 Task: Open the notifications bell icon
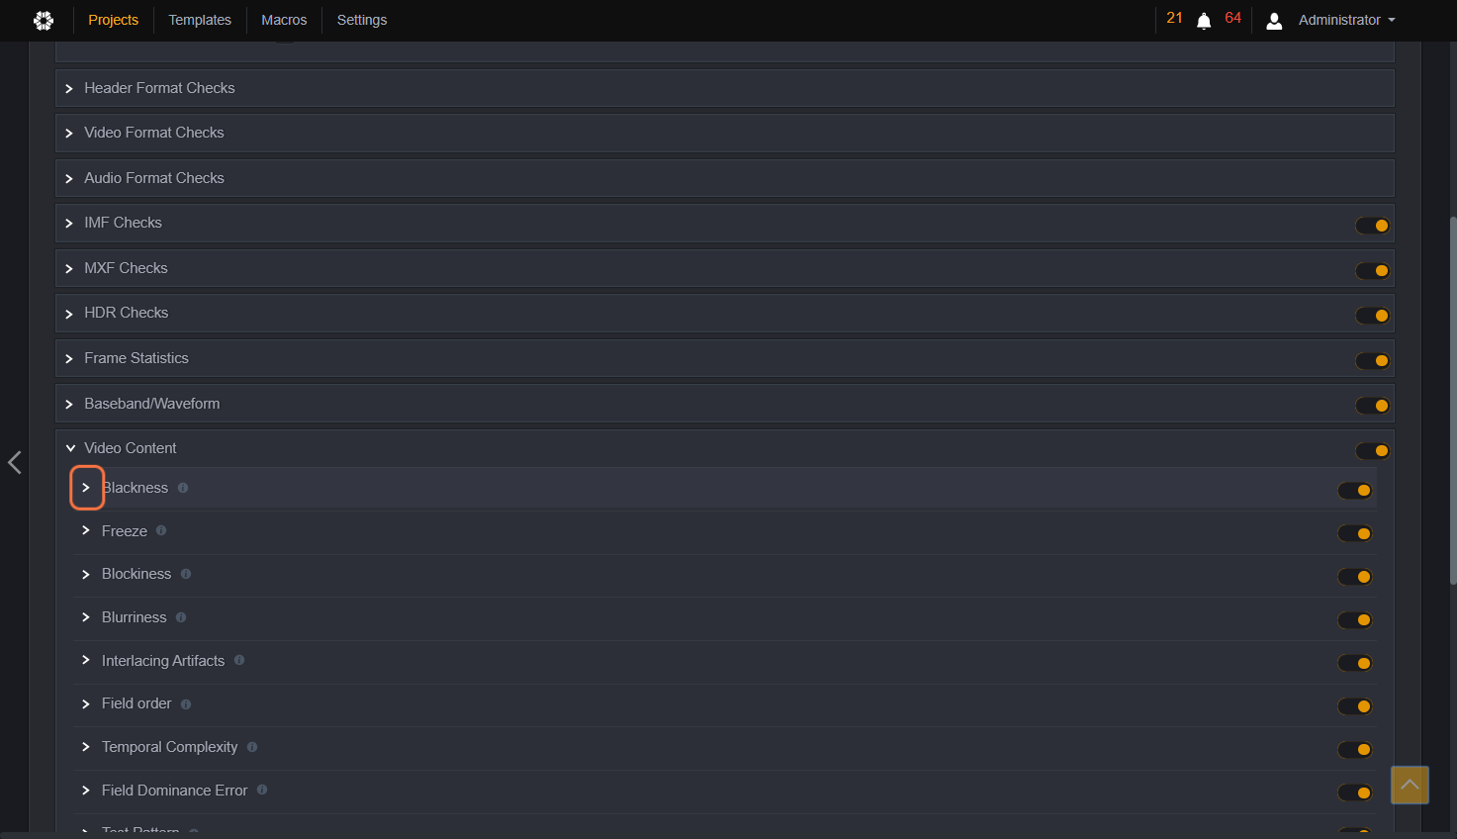[1204, 21]
